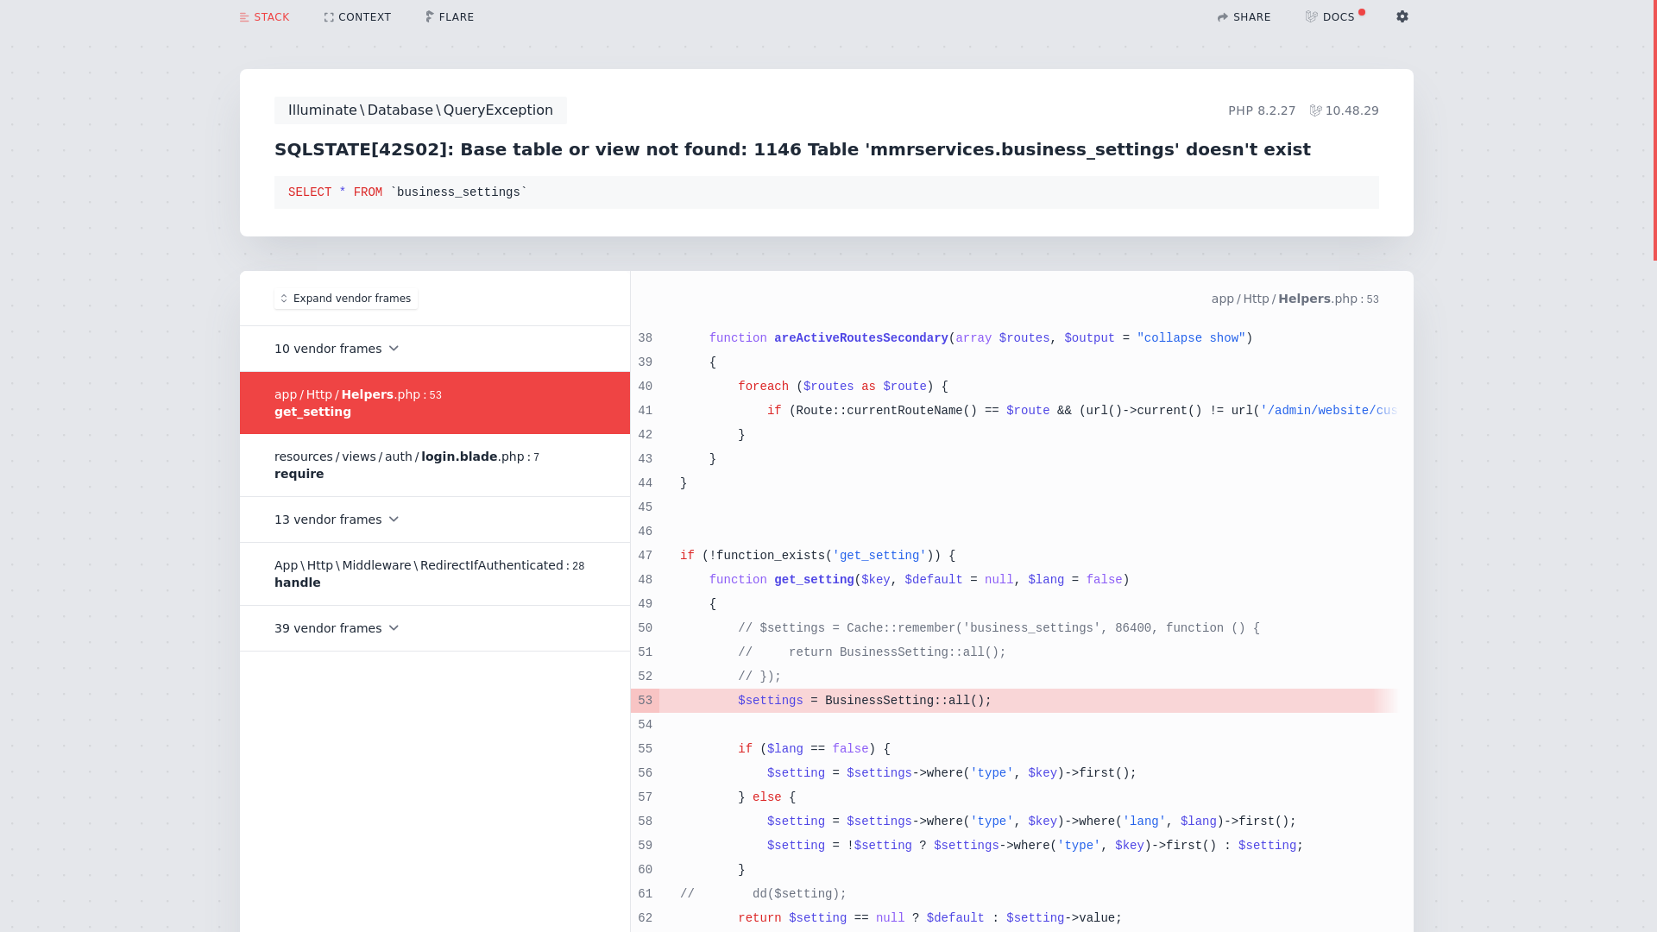Click Expand vendor frames button
The width and height of the screenshot is (1657, 932).
(x=346, y=299)
